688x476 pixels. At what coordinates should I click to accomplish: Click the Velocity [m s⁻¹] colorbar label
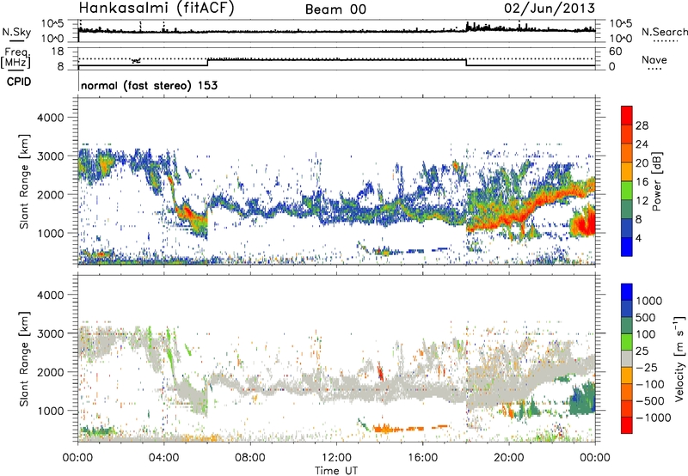pyautogui.click(x=679, y=358)
